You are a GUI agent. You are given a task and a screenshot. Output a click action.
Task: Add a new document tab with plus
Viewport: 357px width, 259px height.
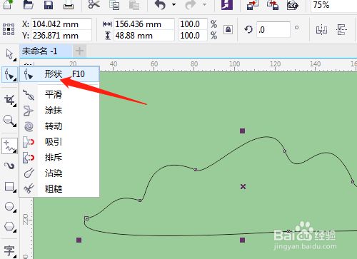79,51
